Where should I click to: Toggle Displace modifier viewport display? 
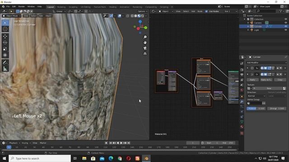coord(266,74)
